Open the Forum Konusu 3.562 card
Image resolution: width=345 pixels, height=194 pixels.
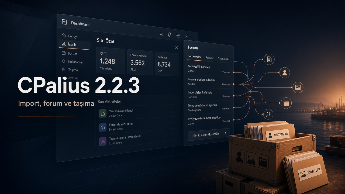(140, 63)
